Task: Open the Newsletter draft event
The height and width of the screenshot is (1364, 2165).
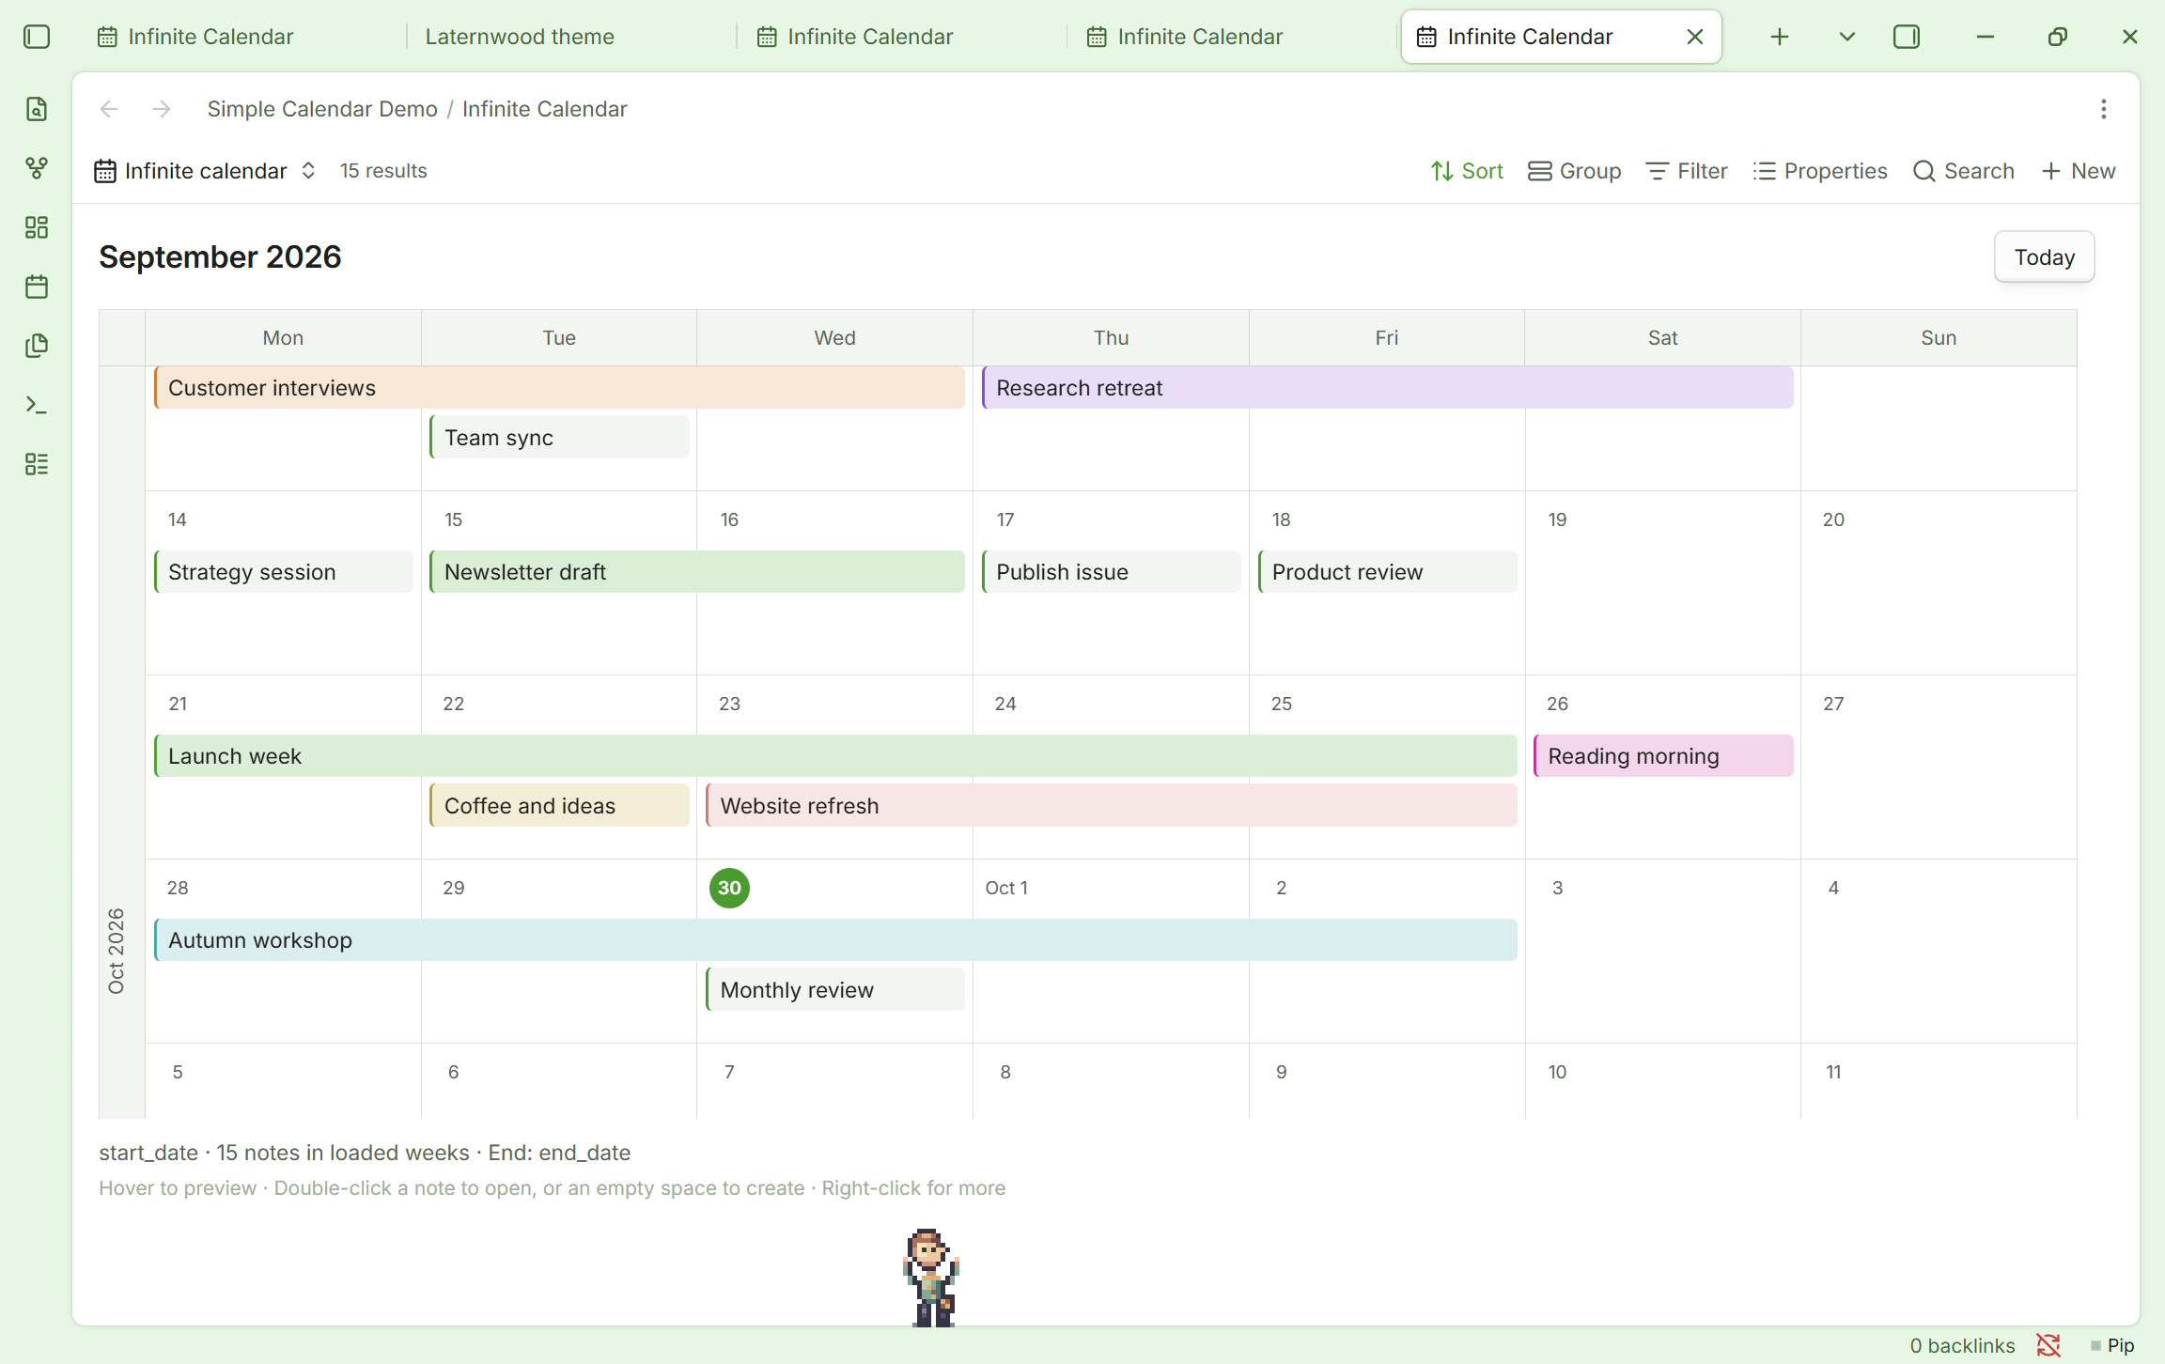Action: pyautogui.click(x=697, y=572)
